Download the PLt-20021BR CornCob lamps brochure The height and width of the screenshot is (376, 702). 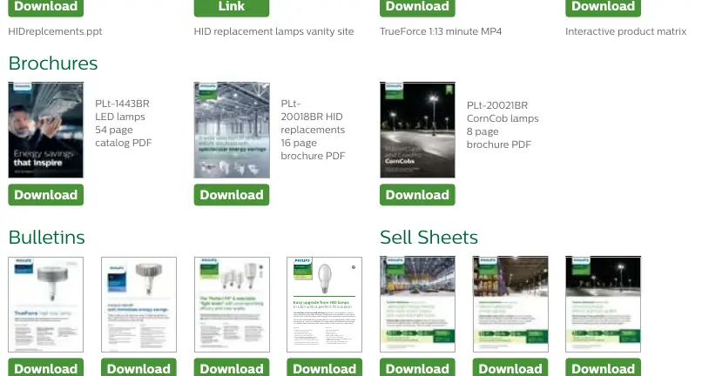(417, 195)
